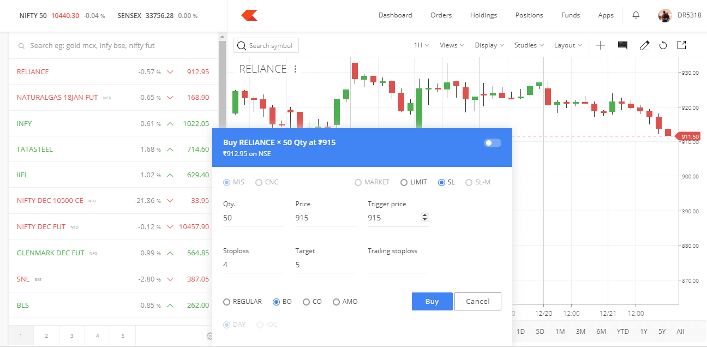Viewport: 707px width, 347px height.
Task: Open the chart annotation comment icon
Action: 622,45
